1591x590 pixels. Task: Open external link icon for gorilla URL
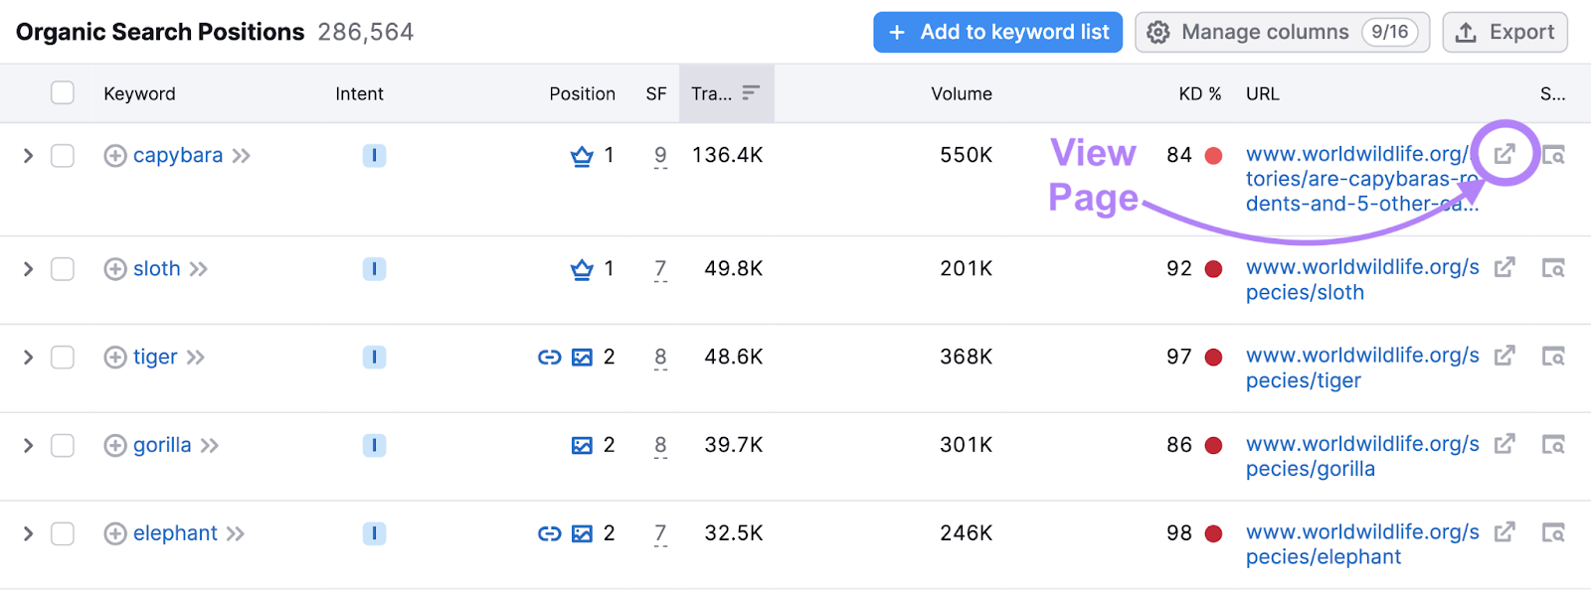[1504, 444]
